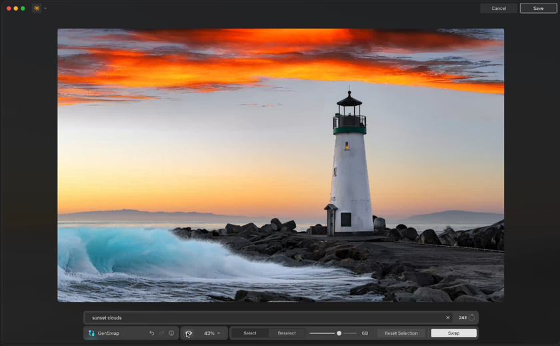This screenshot has height=346, width=560.
Task: Click the brush size value 68
Action: tap(365, 333)
